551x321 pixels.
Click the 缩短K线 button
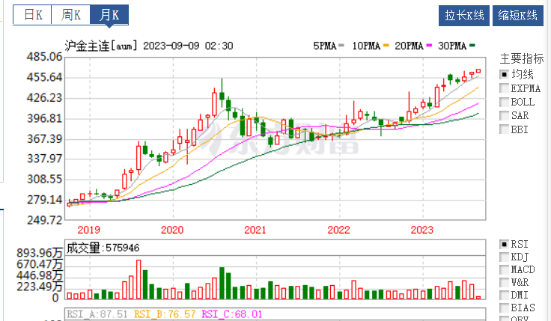(518, 16)
